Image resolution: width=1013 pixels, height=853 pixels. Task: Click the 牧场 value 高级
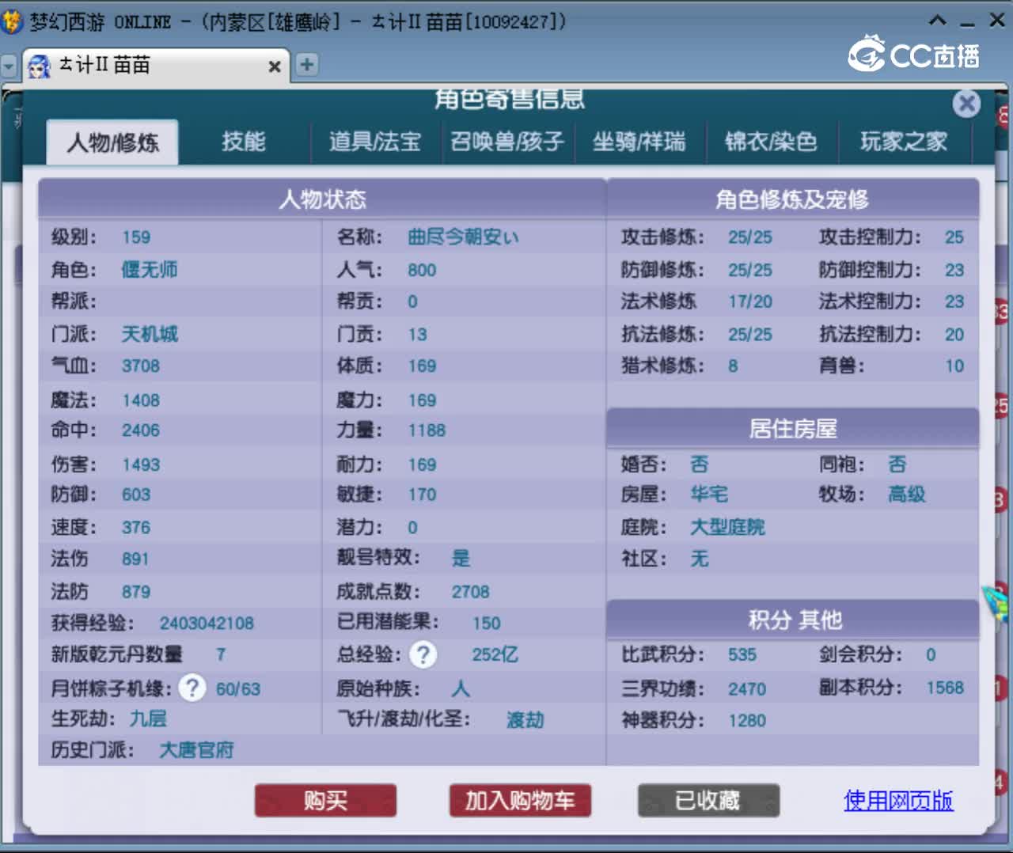click(x=907, y=495)
